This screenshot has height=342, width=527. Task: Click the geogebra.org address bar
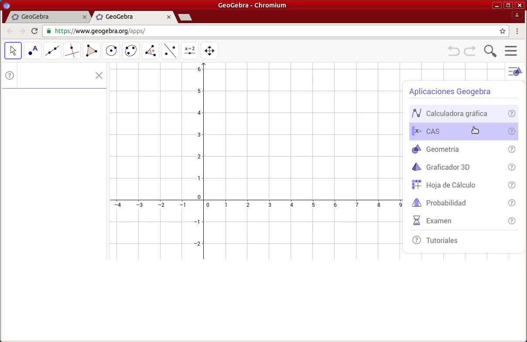[x=276, y=31]
